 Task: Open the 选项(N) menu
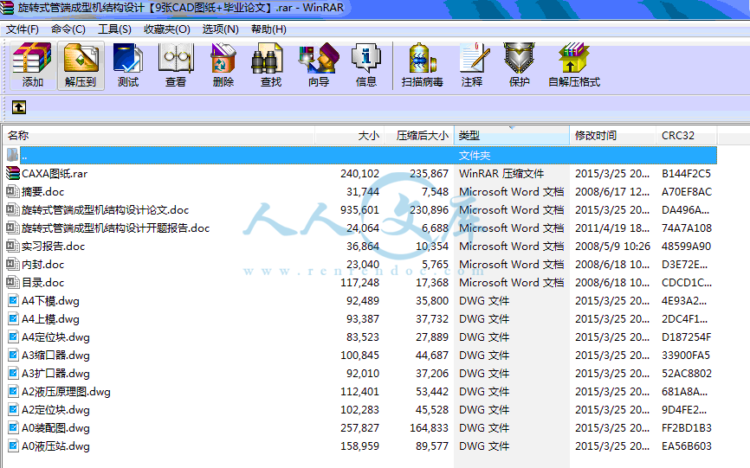(220, 29)
